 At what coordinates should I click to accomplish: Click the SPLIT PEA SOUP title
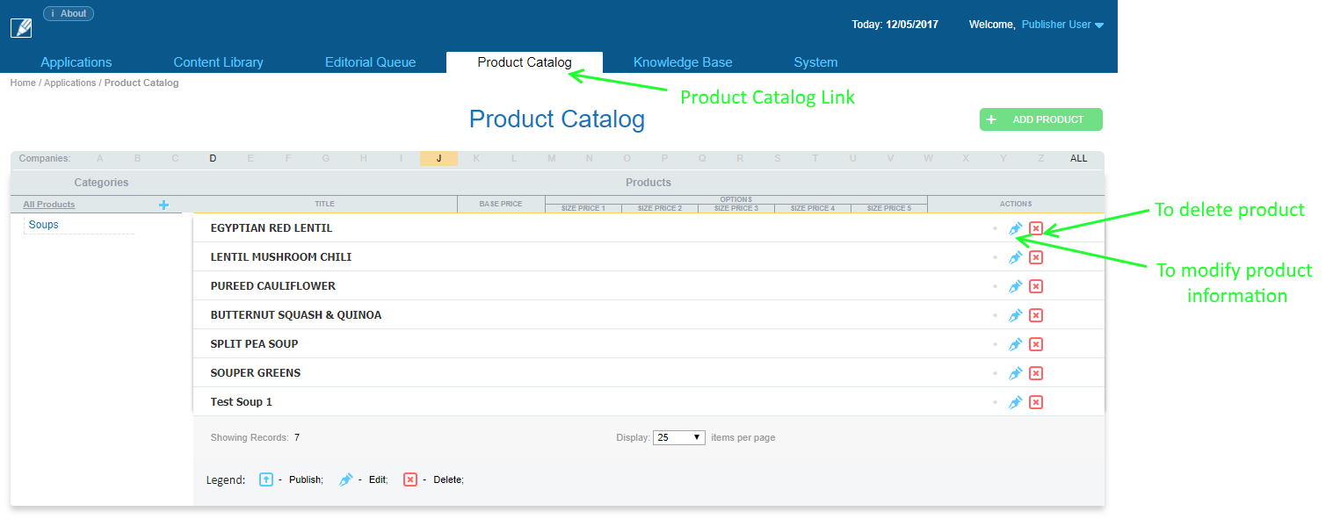[x=254, y=344]
